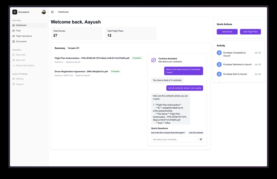Click the Add Drone button
This screenshot has width=277, height=179.
coord(227,32)
